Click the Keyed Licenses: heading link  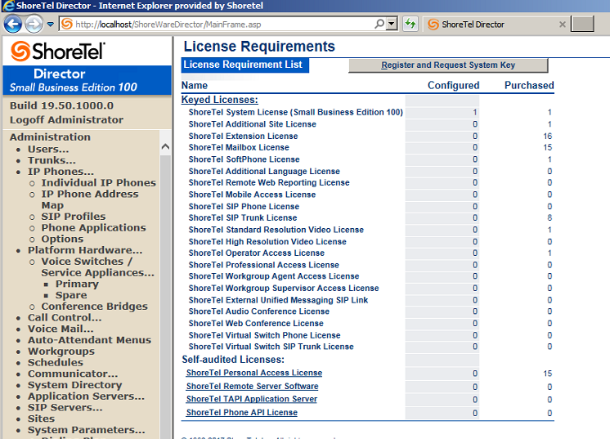219,100
